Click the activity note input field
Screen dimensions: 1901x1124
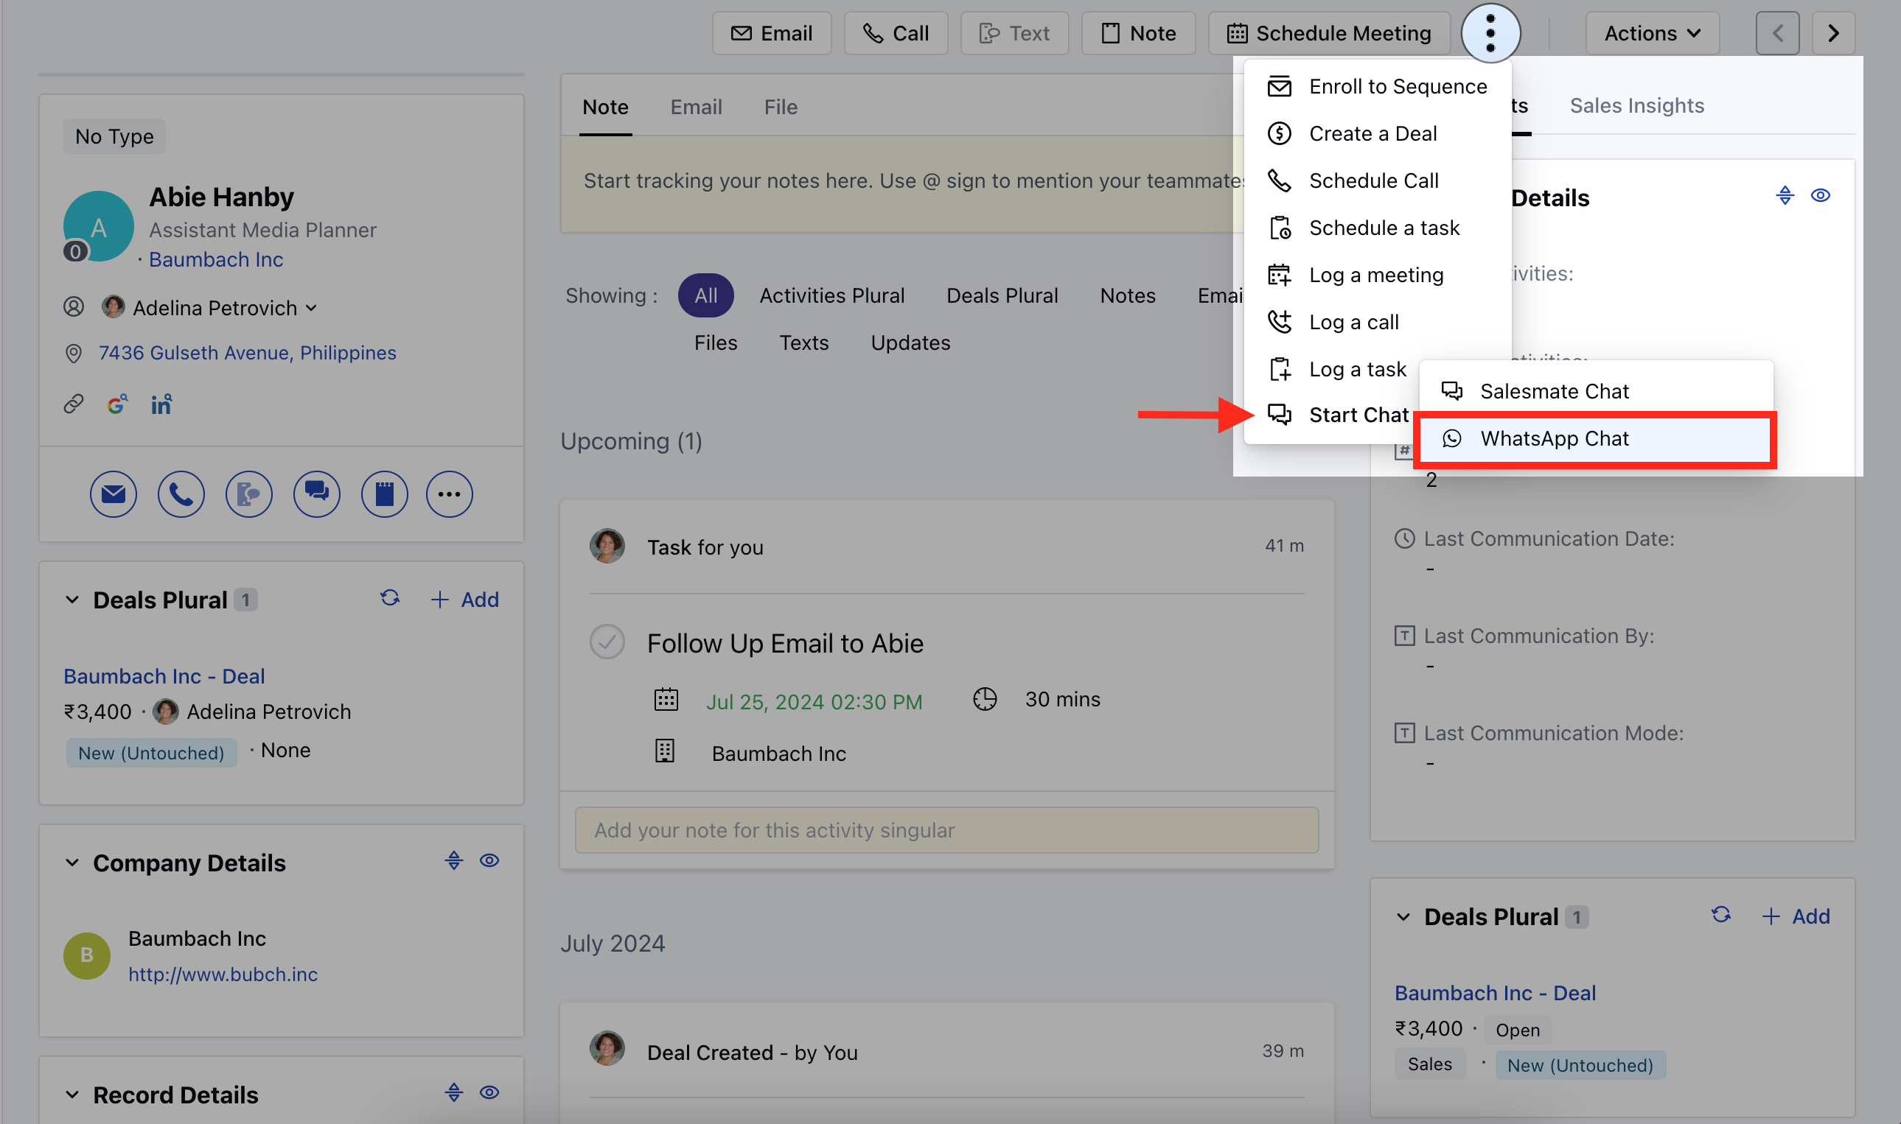(946, 830)
